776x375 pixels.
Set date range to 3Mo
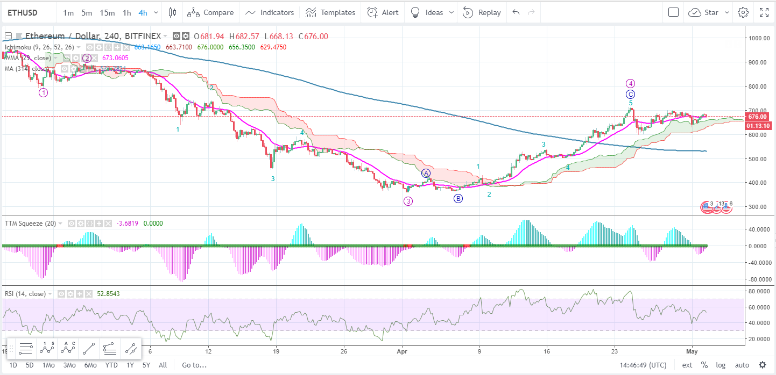(69, 365)
